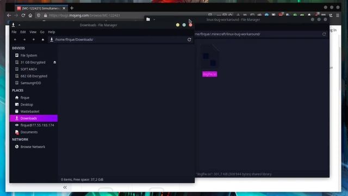
Task: Select the libglfw.so file in background window
Action: 209,60
